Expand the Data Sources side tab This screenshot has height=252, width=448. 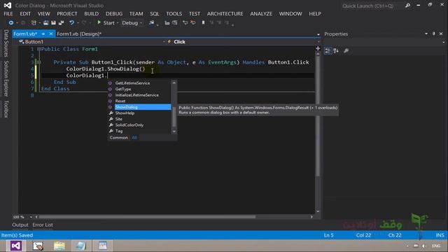pyautogui.click(x=6, y=43)
